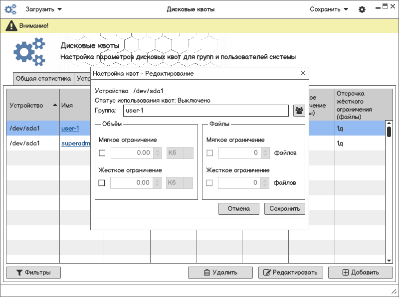This screenshot has height=297, width=399.
Task: Click the group picker icon beside Группа field
Action: [299, 111]
